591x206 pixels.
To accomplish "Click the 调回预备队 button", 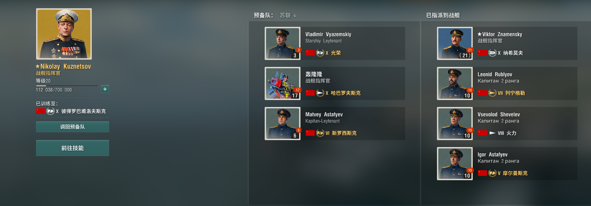I will (73, 127).
